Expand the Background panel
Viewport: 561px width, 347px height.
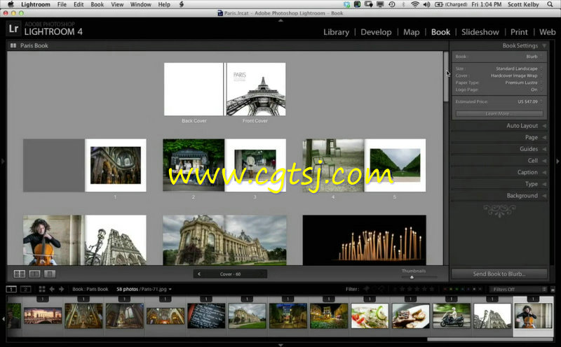coord(544,196)
